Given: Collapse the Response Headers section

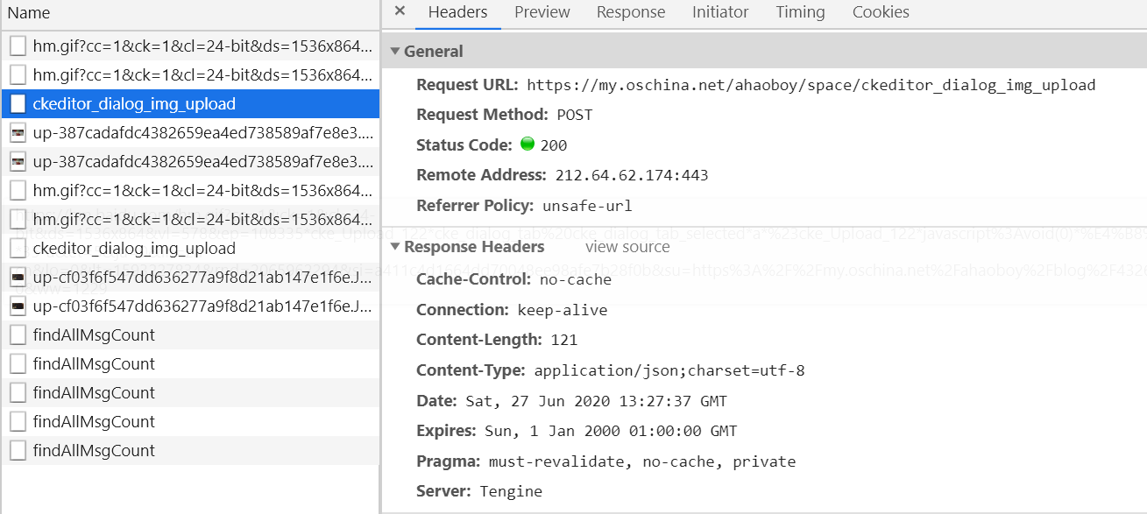Looking at the screenshot, I should point(394,247).
